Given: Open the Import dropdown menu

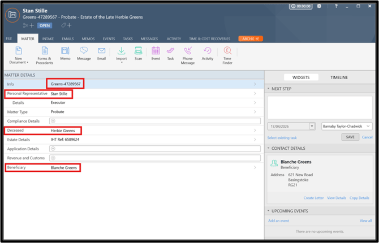Looking at the screenshot, I should [x=121, y=54].
